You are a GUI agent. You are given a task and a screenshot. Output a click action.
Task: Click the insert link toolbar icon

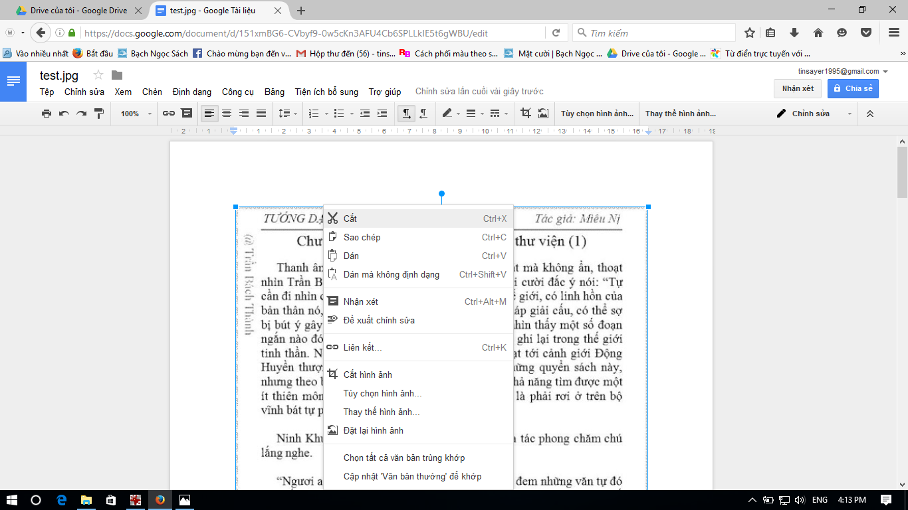169,114
